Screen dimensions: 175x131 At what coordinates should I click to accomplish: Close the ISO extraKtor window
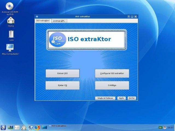coord(136,17)
